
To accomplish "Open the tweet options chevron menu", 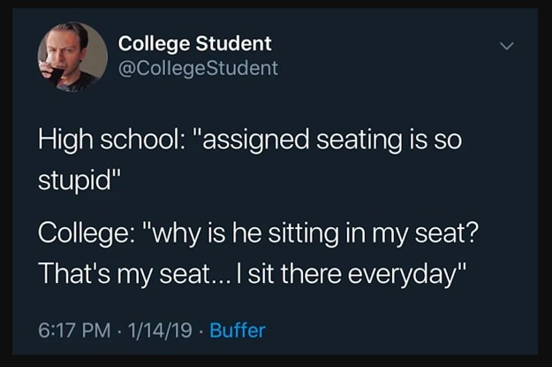I will coord(506,46).
